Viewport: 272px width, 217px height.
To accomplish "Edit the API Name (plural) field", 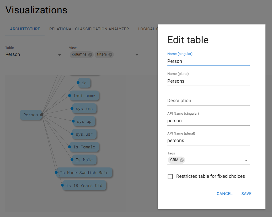I will [x=208, y=141].
